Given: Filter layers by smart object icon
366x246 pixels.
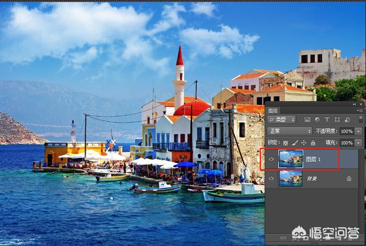Looking at the screenshot, I should click(x=347, y=119).
